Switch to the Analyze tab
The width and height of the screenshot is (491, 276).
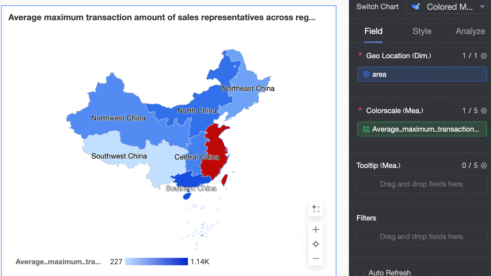pyautogui.click(x=470, y=31)
